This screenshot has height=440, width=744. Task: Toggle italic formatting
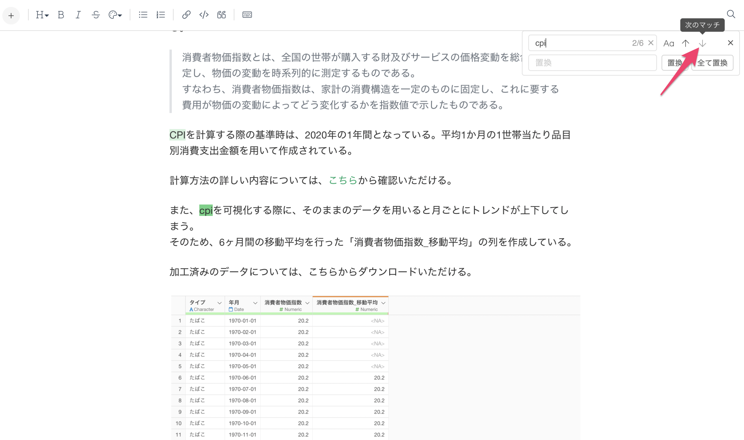(x=78, y=15)
